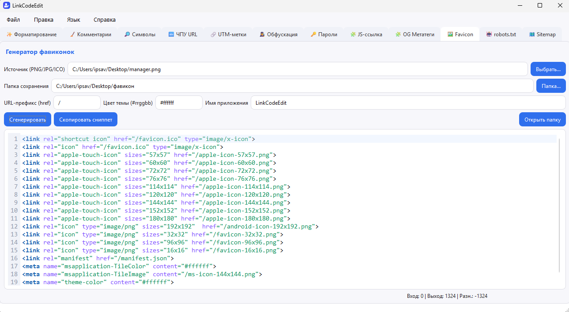This screenshot has height=312, width=569.
Task: Click the Источник (PNG/JPG/ICO) label
Action: pyautogui.click(x=34, y=69)
